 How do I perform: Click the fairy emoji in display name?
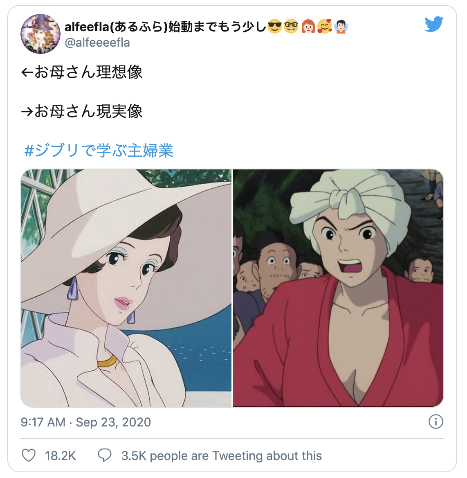tap(341, 27)
